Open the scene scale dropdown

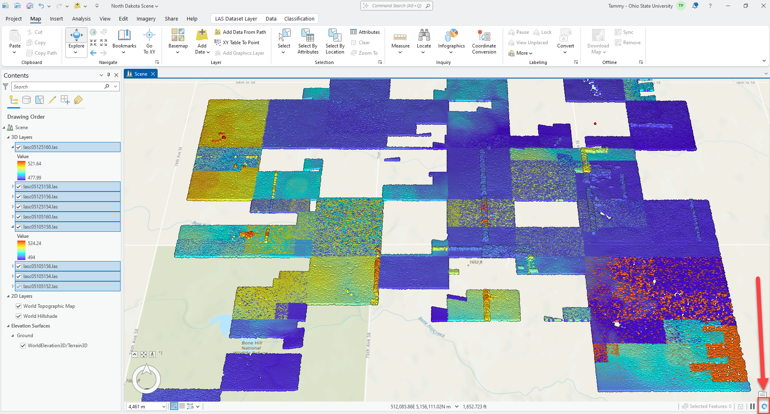coord(163,407)
